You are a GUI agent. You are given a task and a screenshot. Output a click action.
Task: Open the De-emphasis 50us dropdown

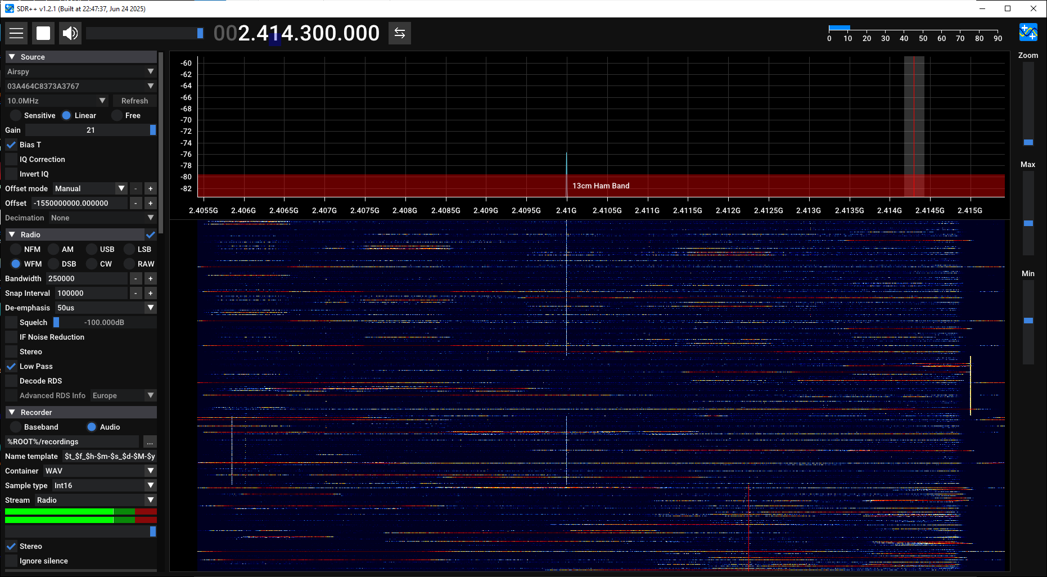point(106,308)
